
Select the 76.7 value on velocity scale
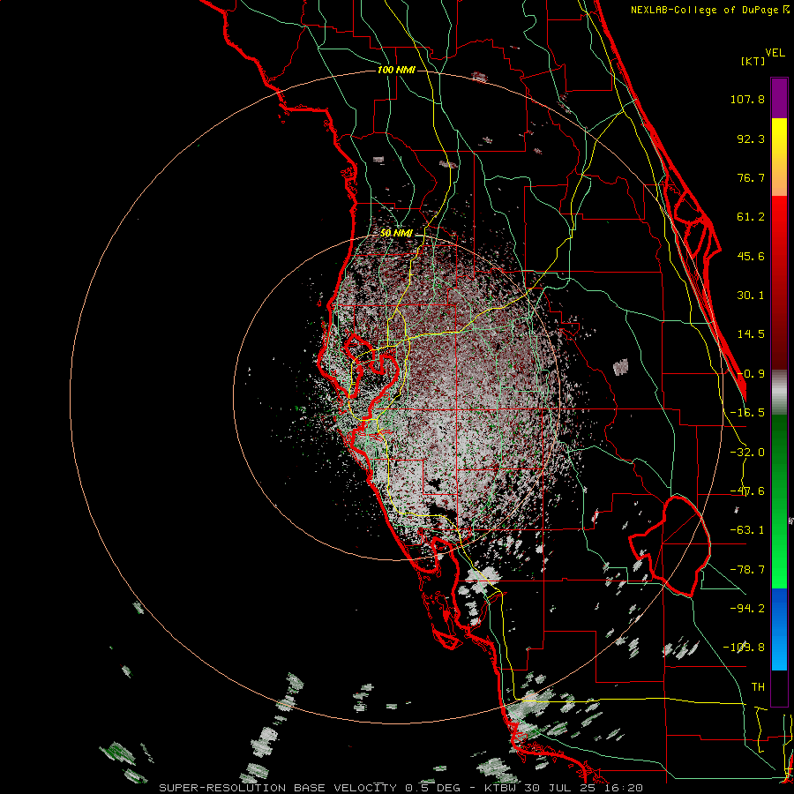751,177
